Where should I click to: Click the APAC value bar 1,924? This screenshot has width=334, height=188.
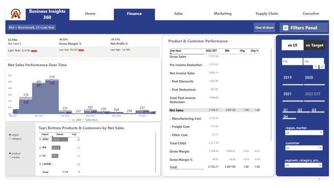pos(60,139)
